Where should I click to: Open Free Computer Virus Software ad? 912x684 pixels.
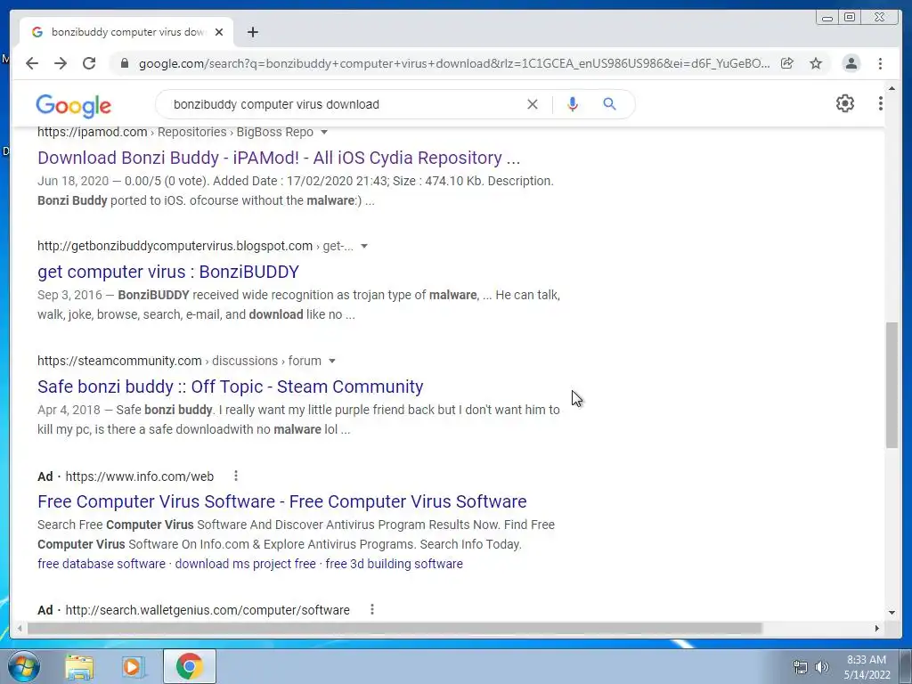[x=282, y=501]
